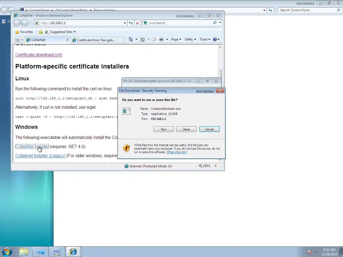Open the Certificate download (crt) link
Viewport: 343px width, 257px height.
click(39, 55)
